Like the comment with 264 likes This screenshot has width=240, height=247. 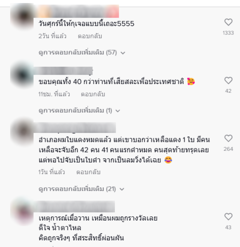coord(228,138)
